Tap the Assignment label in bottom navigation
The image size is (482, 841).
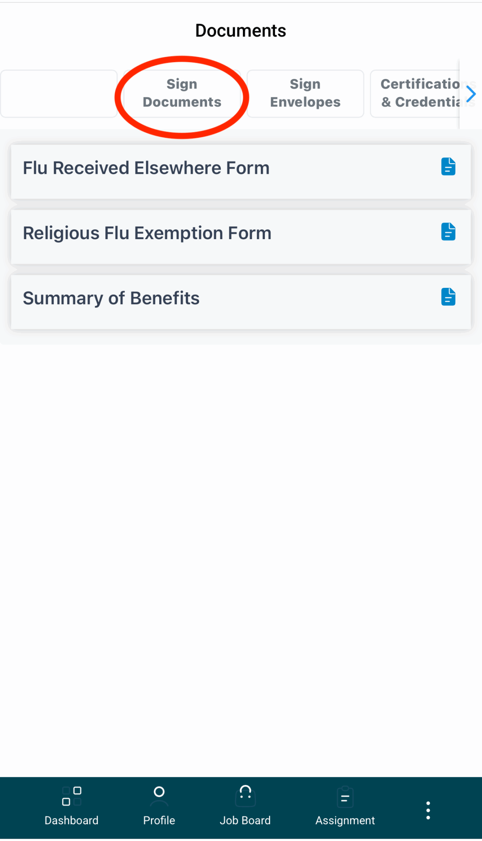(x=345, y=820)
